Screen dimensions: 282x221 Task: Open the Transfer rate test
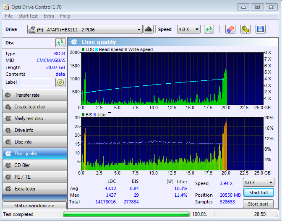[x=35, y=95]
